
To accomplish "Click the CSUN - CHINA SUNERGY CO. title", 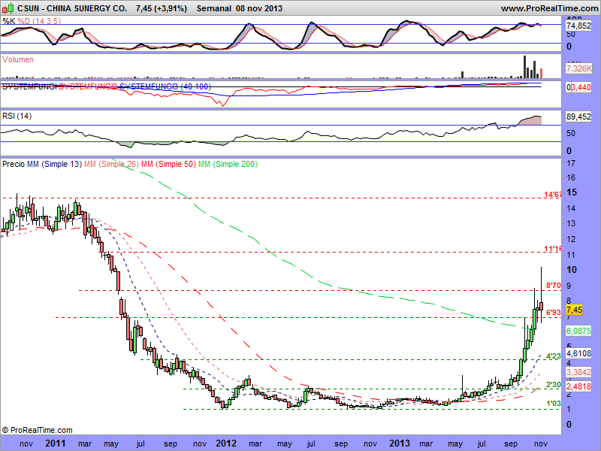I will 72,8.
